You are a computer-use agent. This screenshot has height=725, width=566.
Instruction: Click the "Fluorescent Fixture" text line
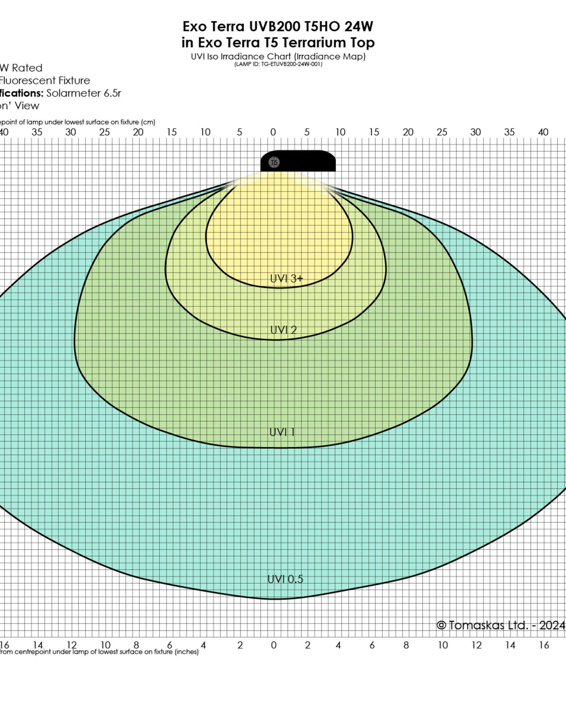45,80
